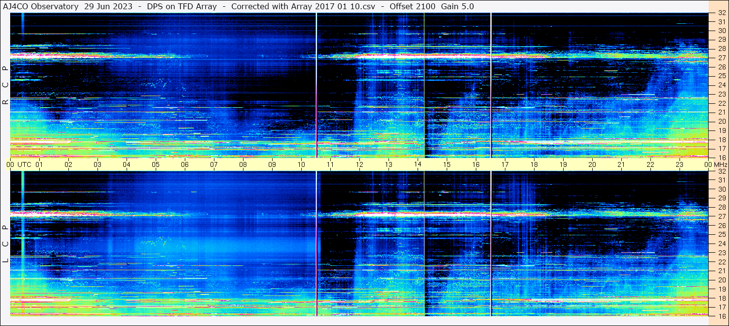
Task: Click the 'Gain 5.0' header value
Action: [x=457, y=6]
